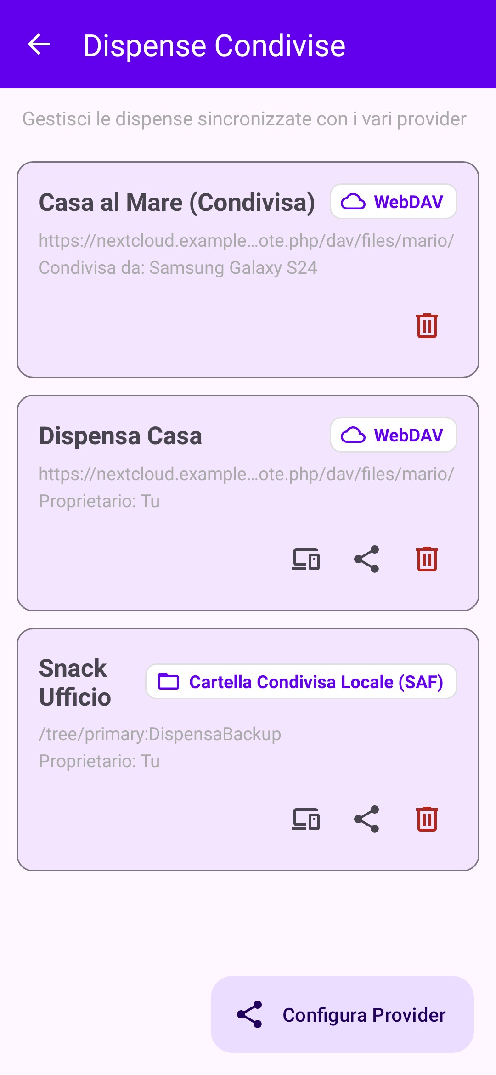This screenshot has height=1075, width=496.
Task: Tap WebDAV badge on Casa al Mare card
Action: coord(394,202)
